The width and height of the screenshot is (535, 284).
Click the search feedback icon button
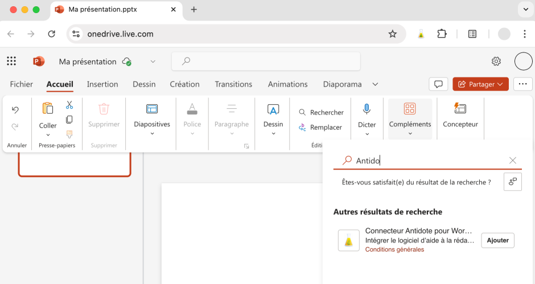pos(512,182)
